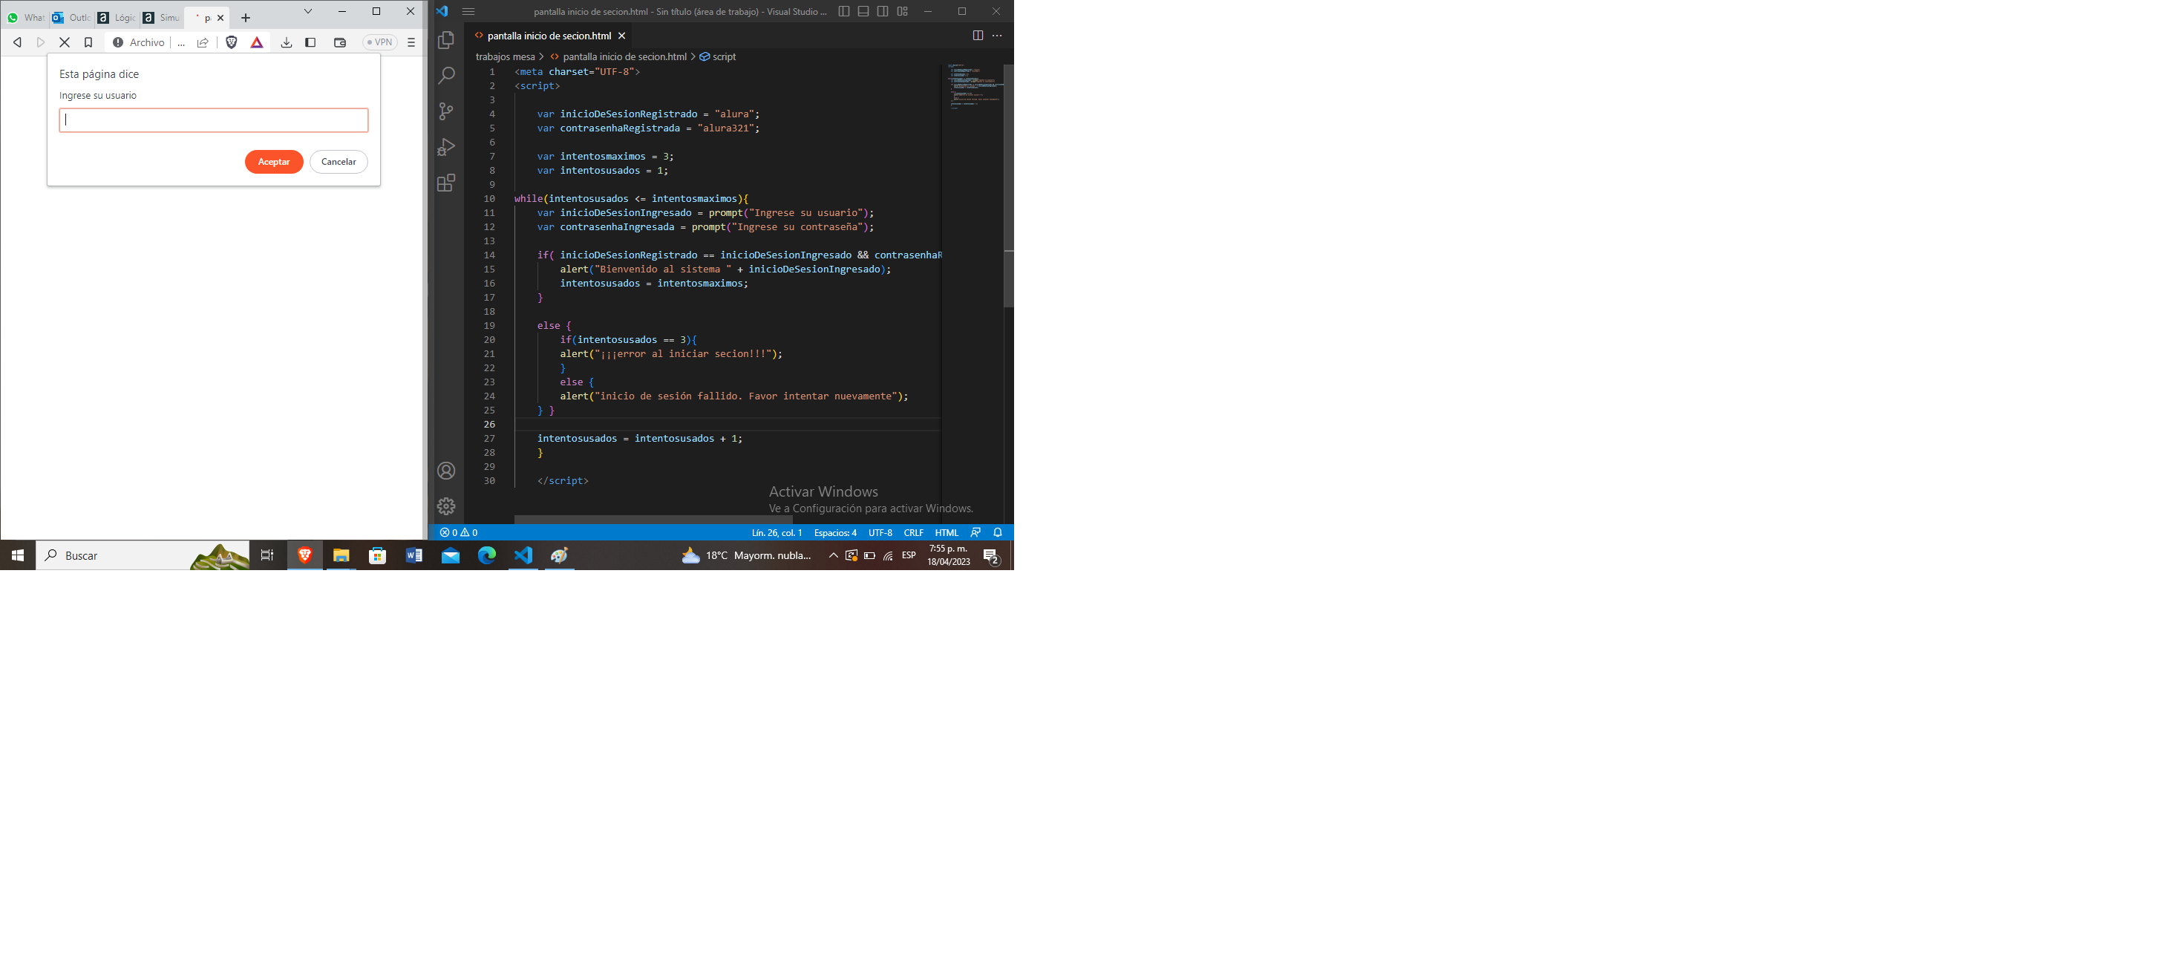Switch to the 'Lógic' Alura browser tab
The height and width of the screenshot is (971, 2167).
(x=117, y=18)
